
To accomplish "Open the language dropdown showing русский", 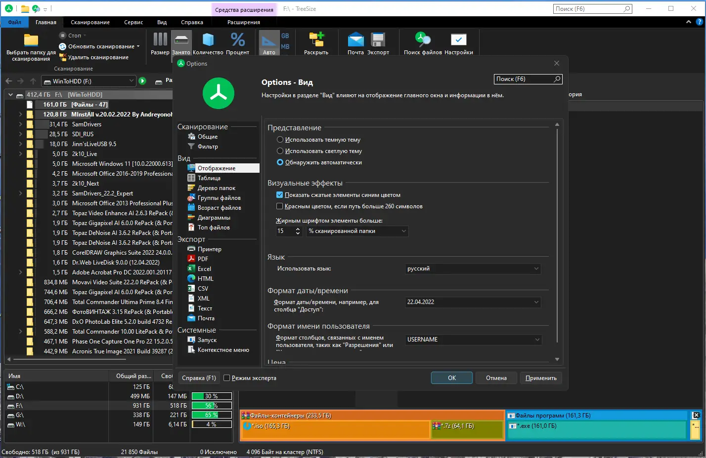I will [x=473, y=268].
